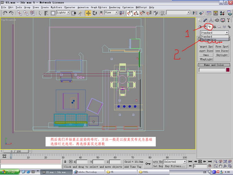The width and height of the screenshot is (233, 175).
Task: Open the named selection sets dropdown
Action: (178, 12)
